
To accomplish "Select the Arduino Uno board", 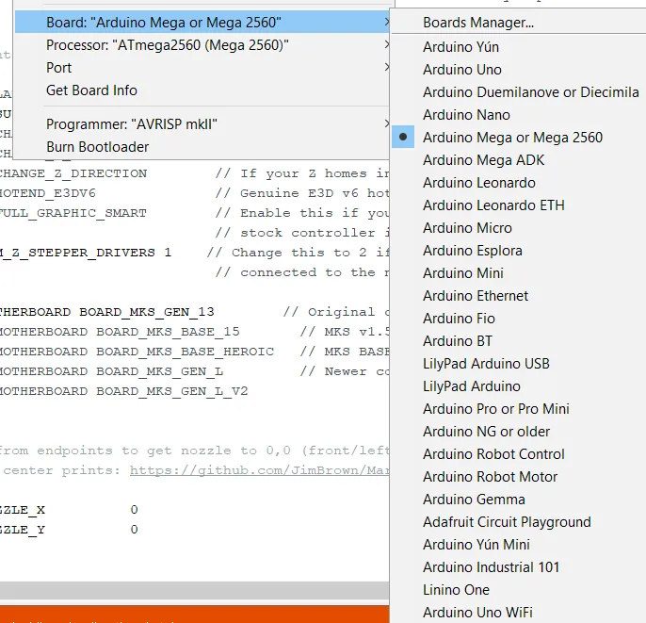I will pos(461,70).
